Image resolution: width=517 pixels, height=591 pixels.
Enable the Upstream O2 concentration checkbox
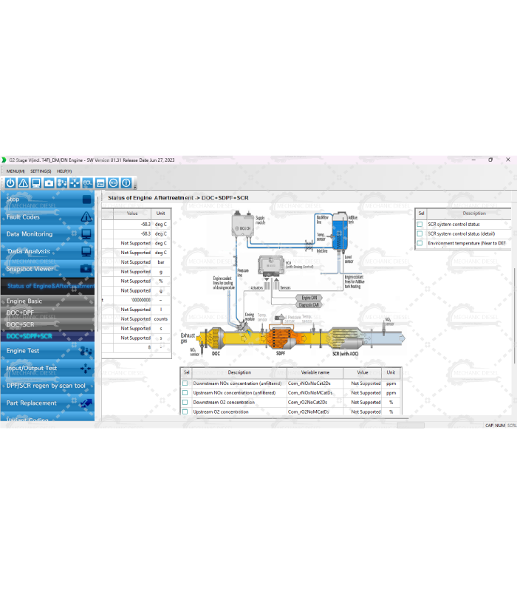coord(185,412)
